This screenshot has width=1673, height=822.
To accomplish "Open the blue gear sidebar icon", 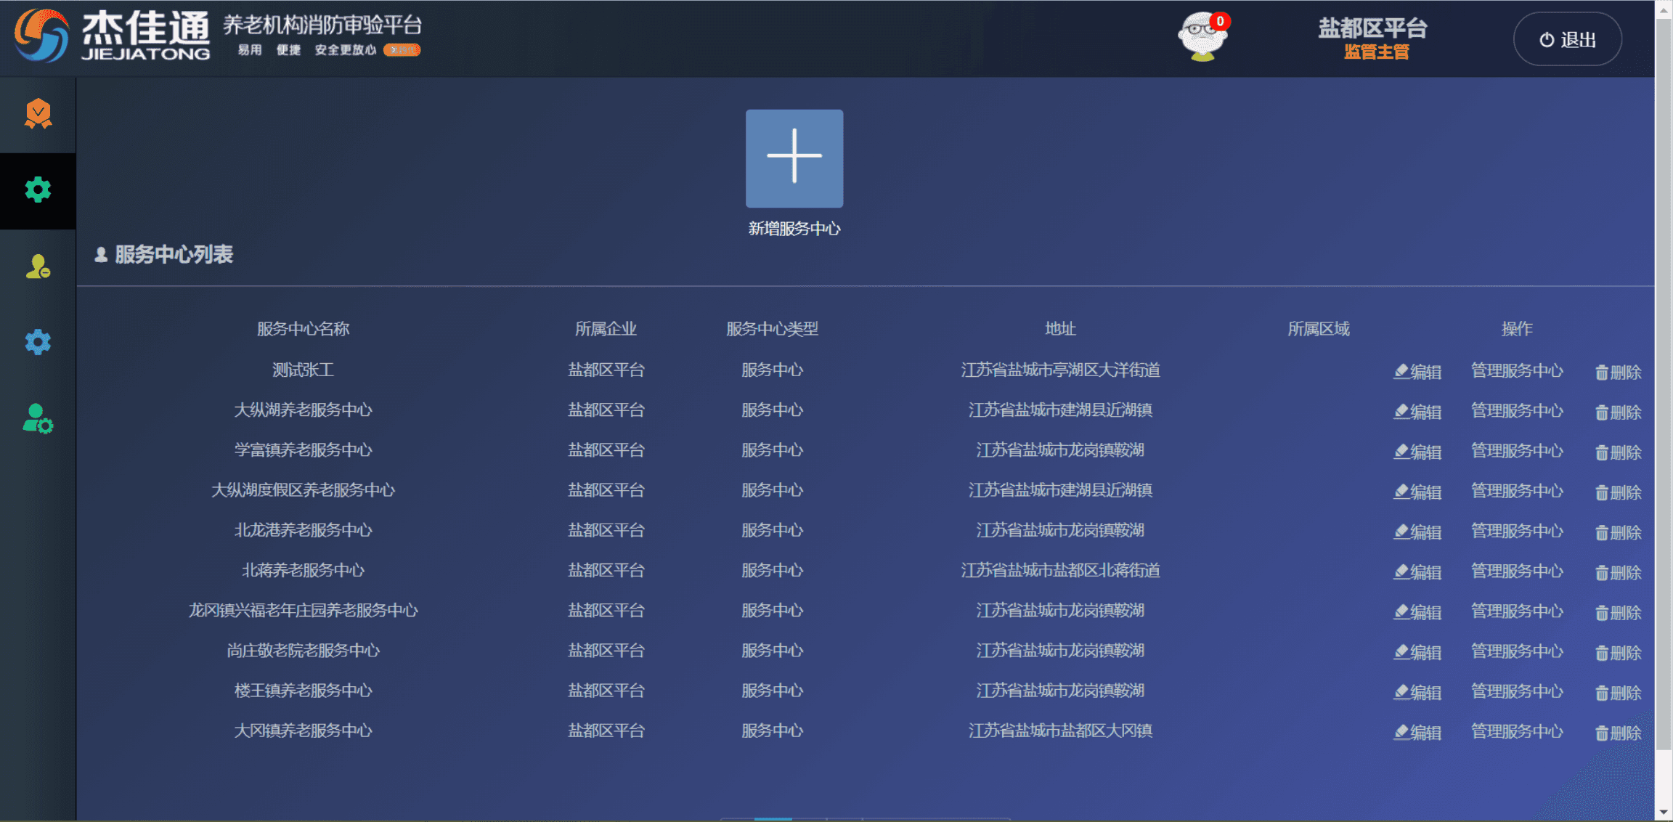I will pos(38,342).
